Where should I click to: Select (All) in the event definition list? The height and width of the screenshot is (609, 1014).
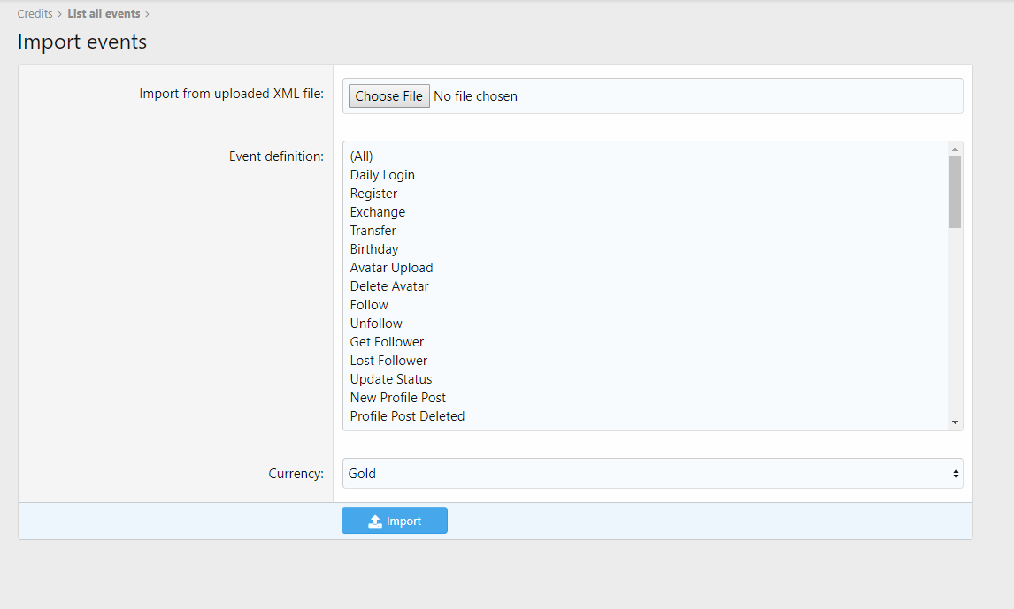coord(362,156)
